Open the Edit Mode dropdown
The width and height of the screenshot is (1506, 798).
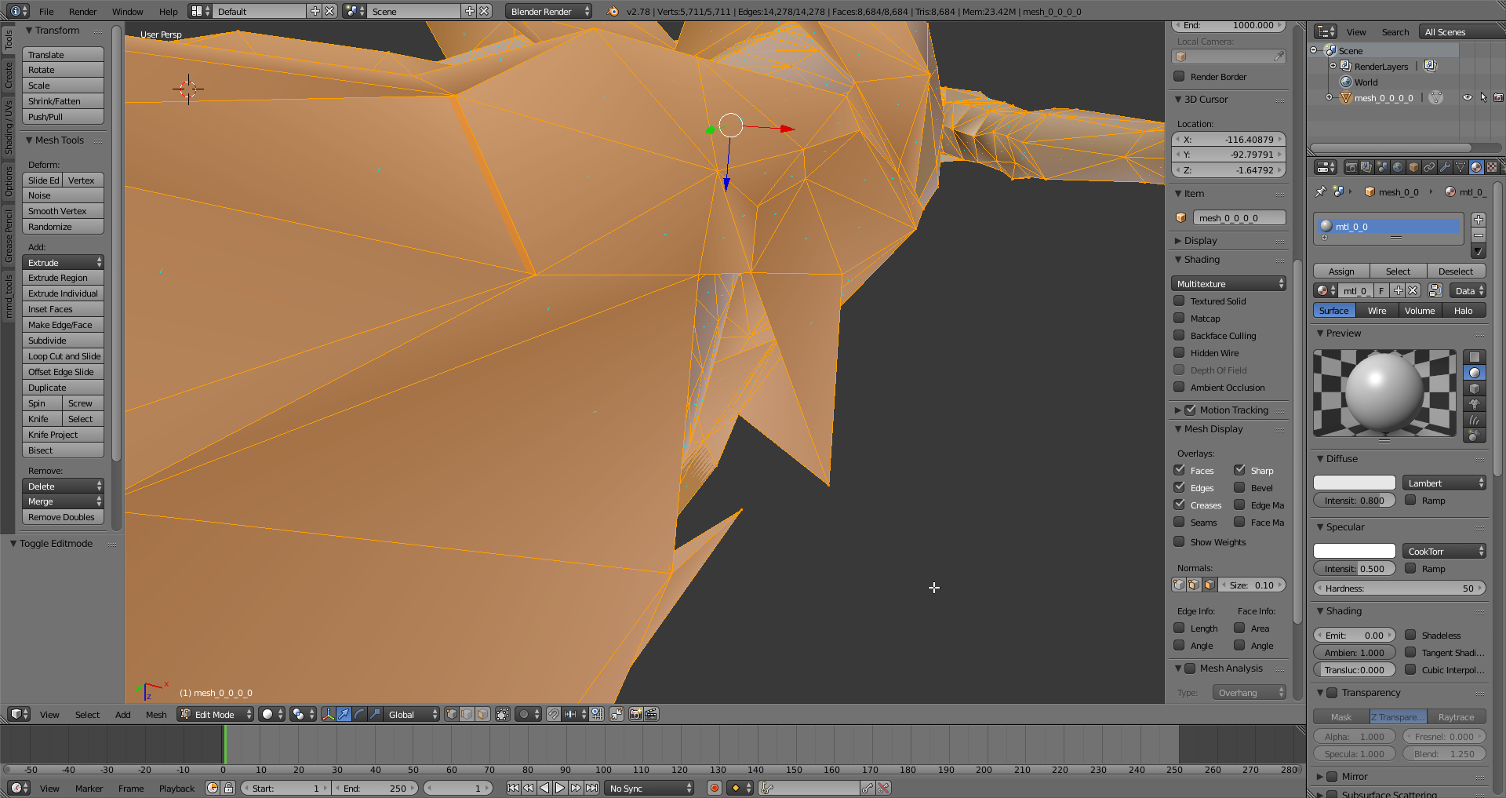(216, 714)
